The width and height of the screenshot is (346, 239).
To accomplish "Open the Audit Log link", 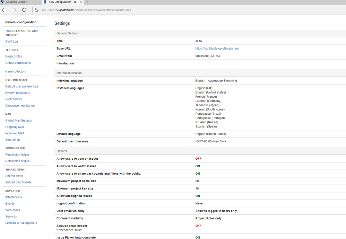I will pyautogui.click(x=12, y=42).
